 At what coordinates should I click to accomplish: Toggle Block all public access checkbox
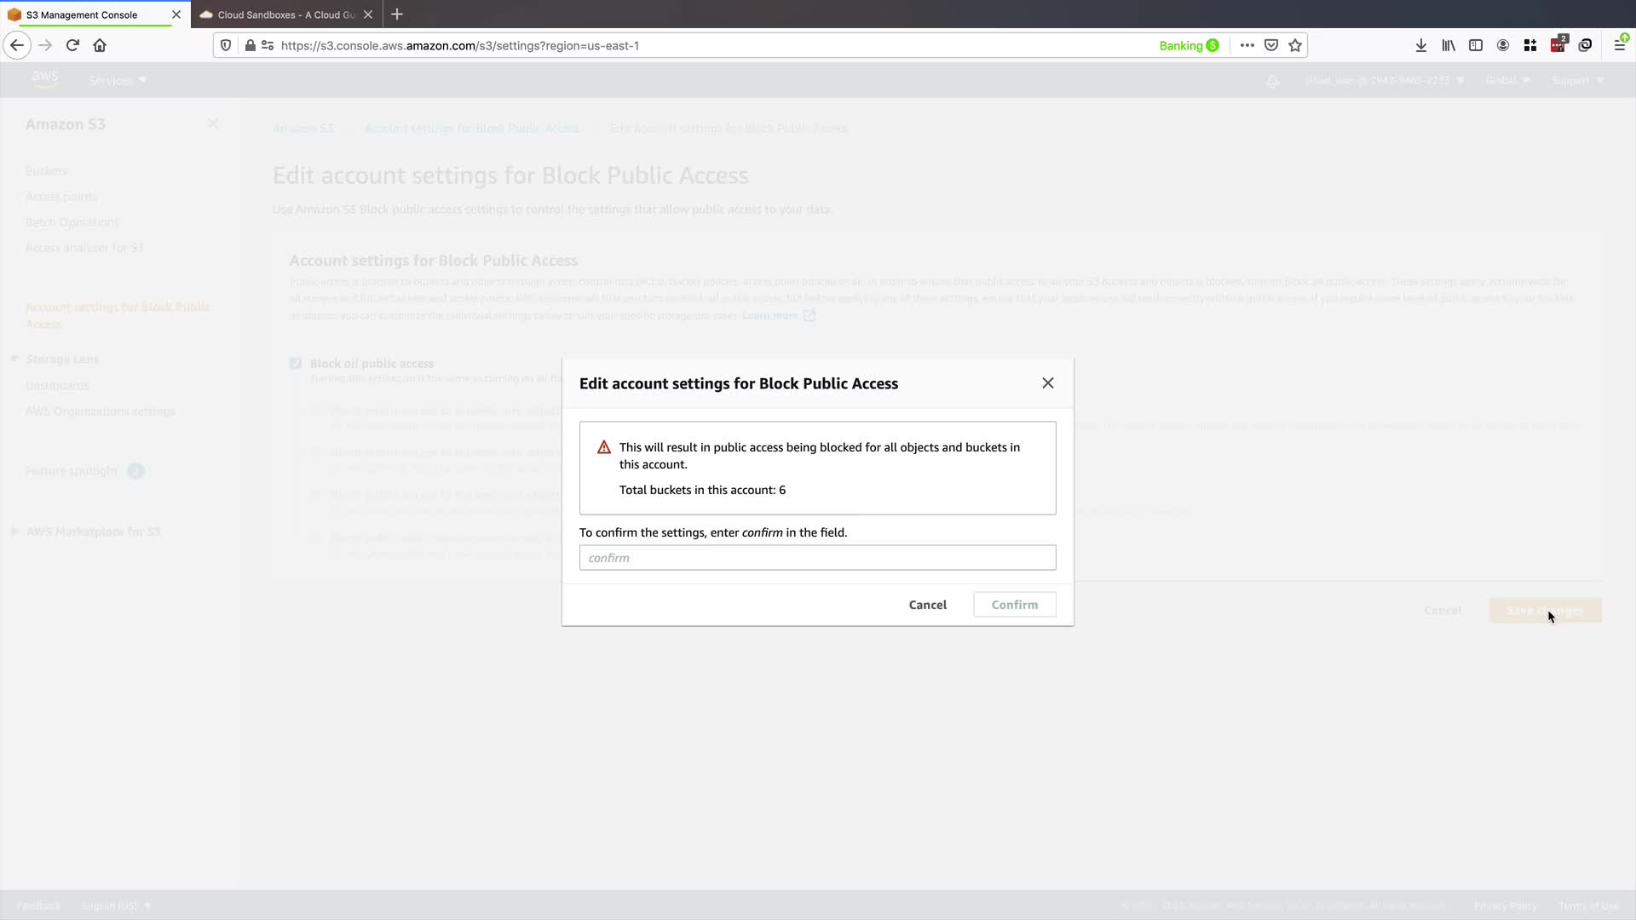tap(296, 364)
